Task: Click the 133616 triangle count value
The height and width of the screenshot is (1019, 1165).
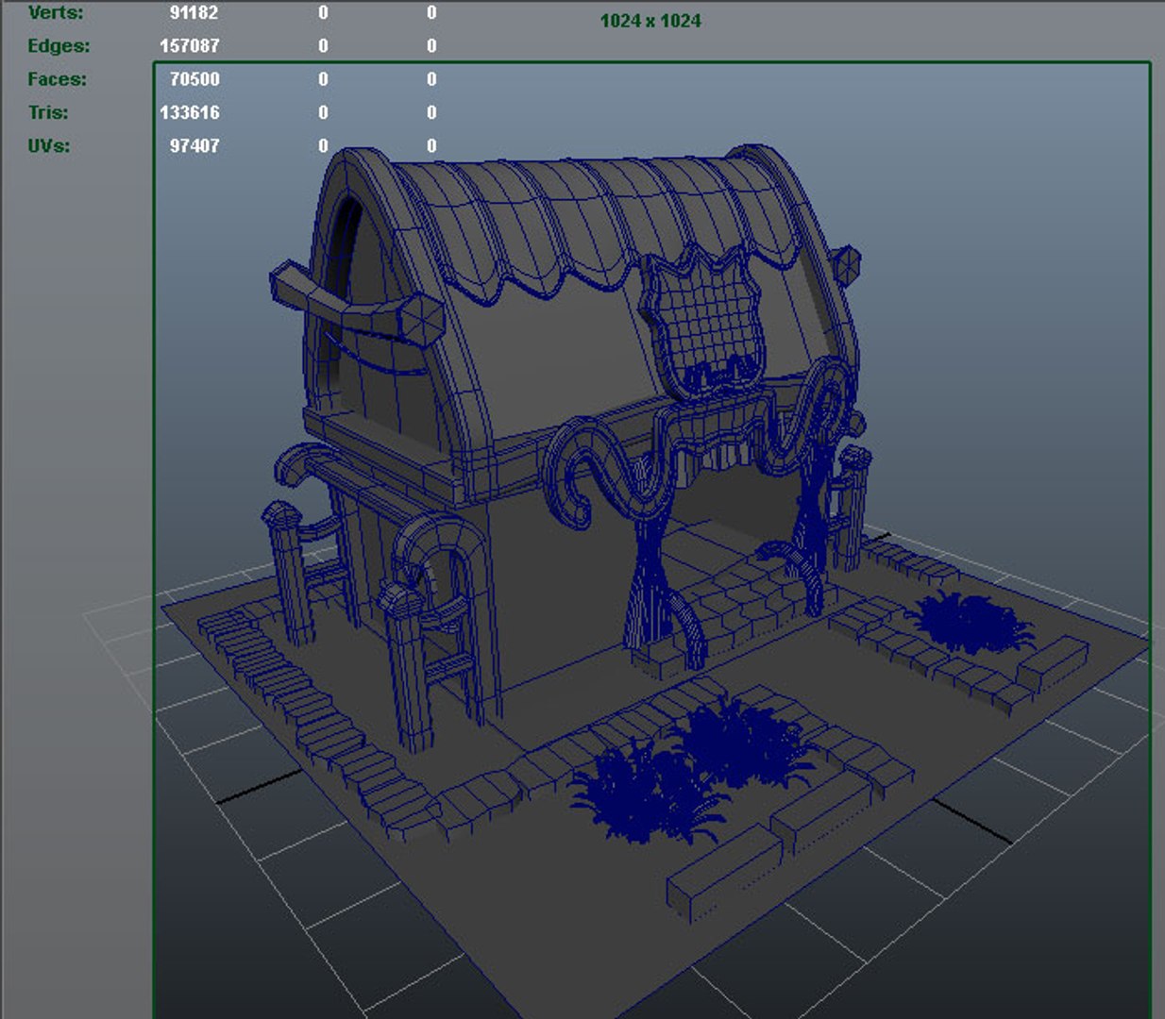Action: pyautogui.click(x=190, y=112)
